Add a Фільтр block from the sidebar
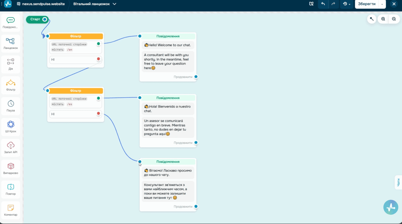The width and height of the screenshot is (402, 224). point(11,85)
